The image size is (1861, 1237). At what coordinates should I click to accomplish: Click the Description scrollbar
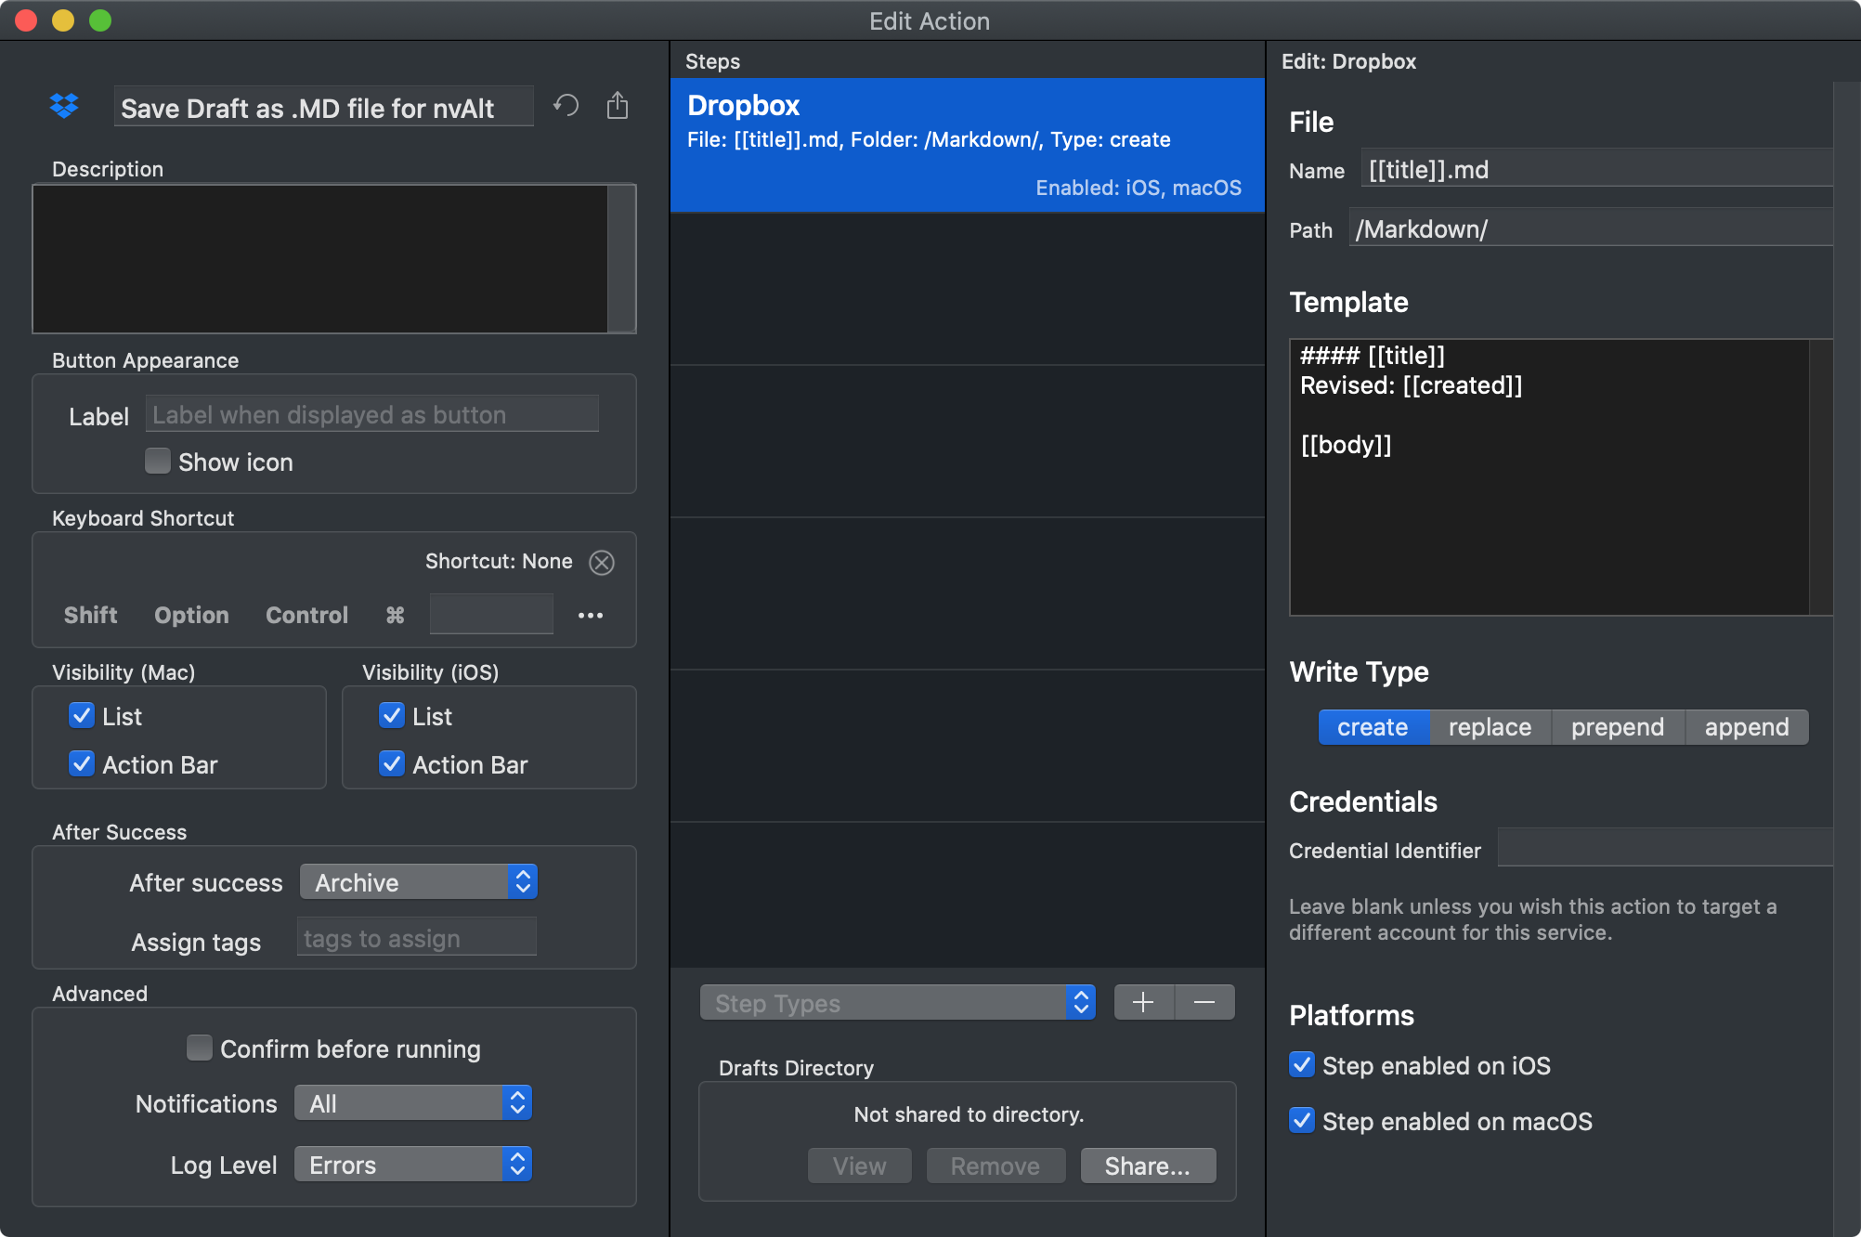(621, 259)
